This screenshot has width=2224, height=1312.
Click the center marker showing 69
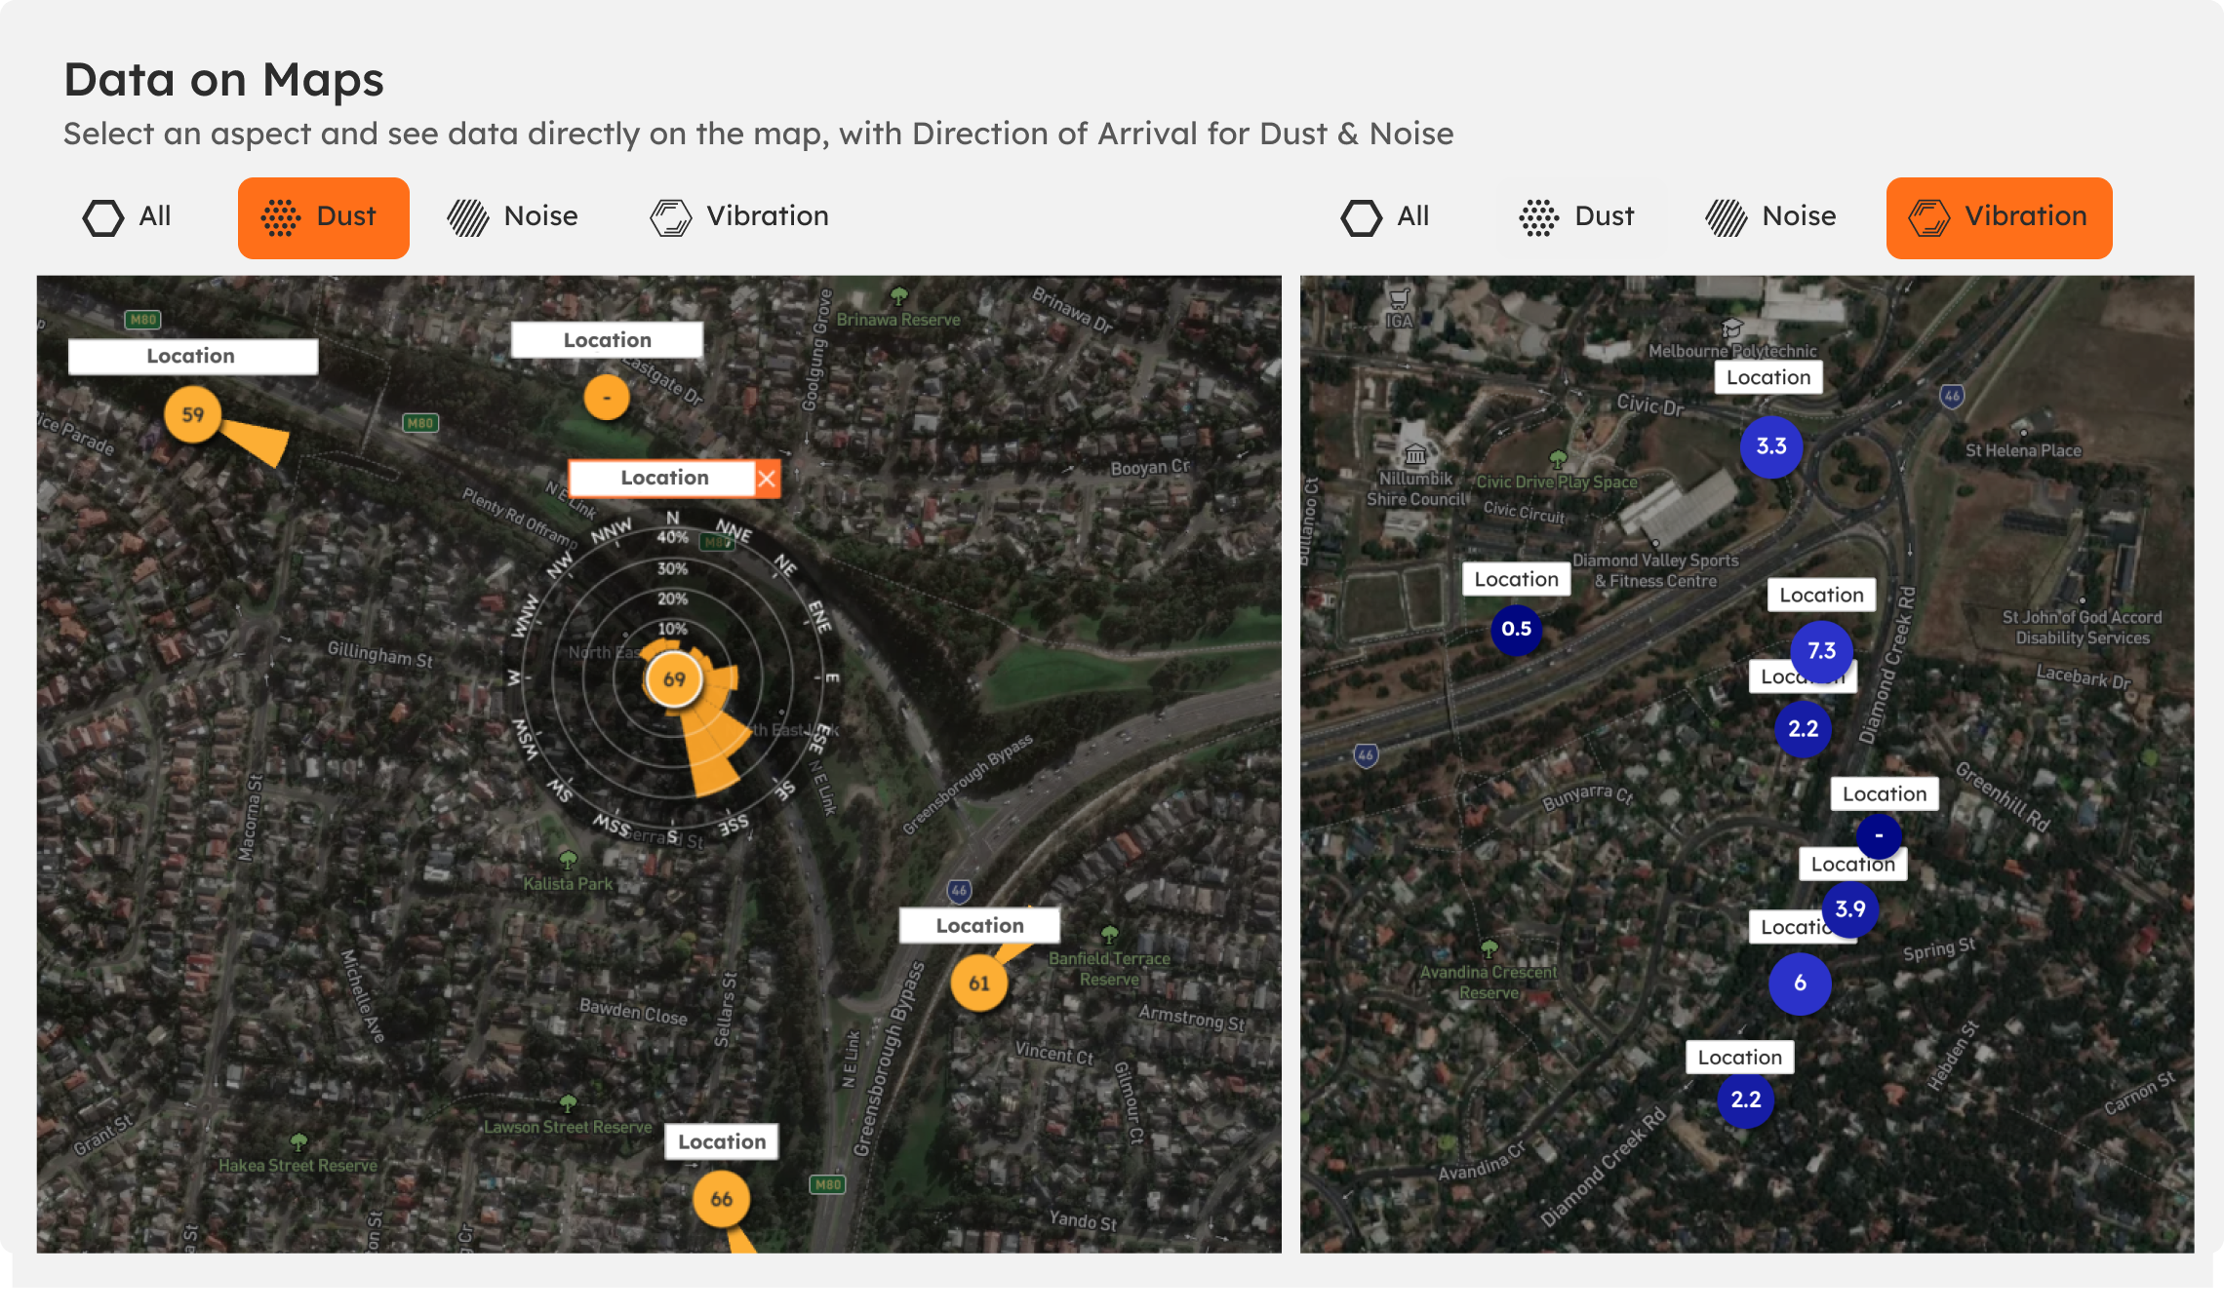click(674, 679)
